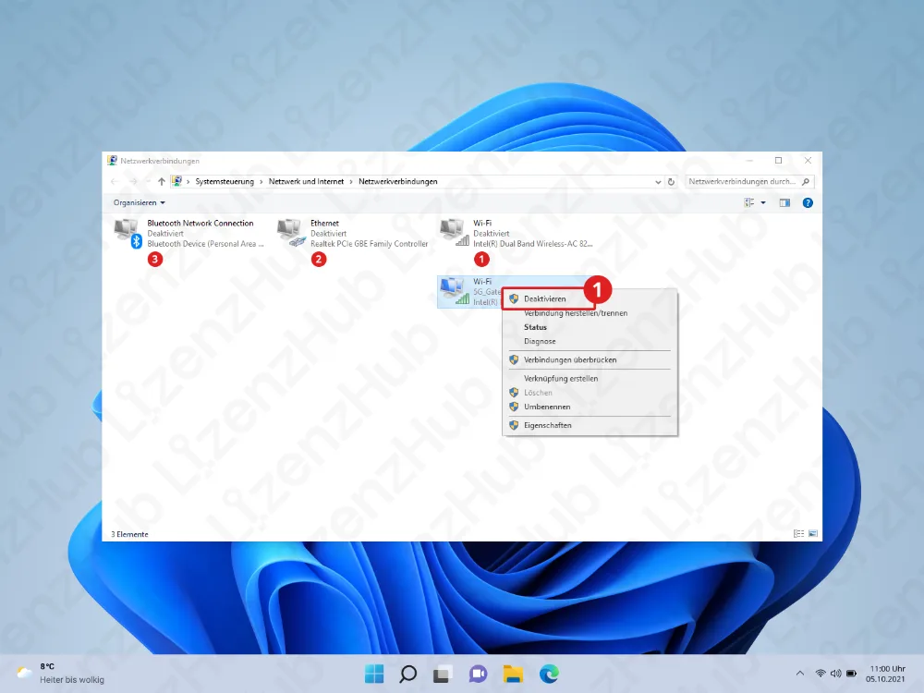Refresh the view with the refresh icon
Screen dimensions: 924x693
[x=671, y=181]
